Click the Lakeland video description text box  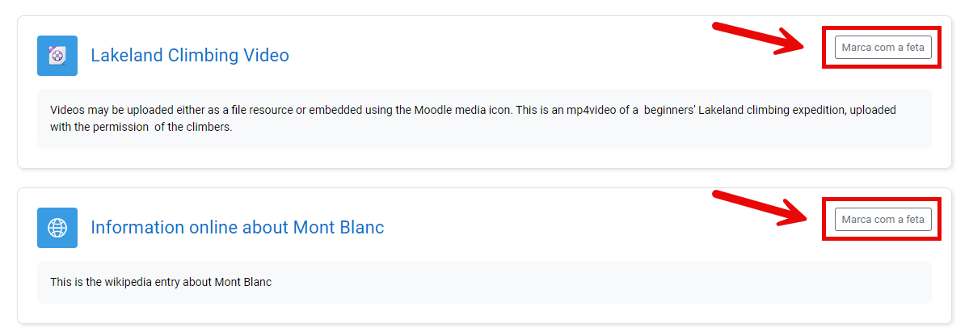click(483, 119)
